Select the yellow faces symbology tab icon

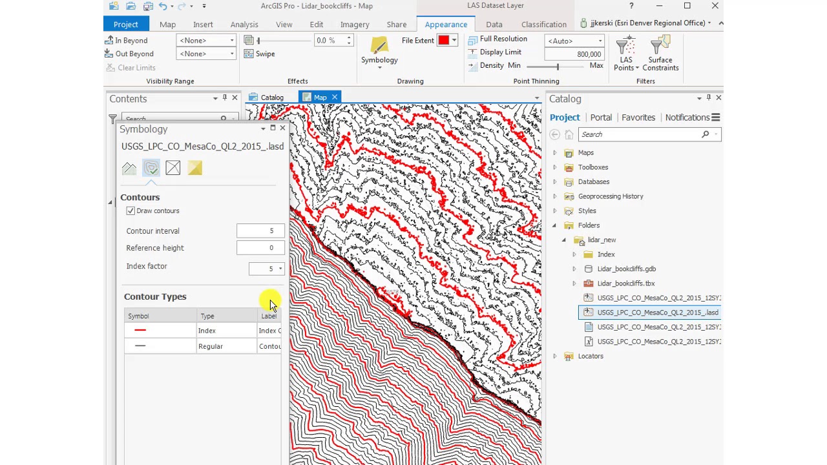tap(194, 169)
